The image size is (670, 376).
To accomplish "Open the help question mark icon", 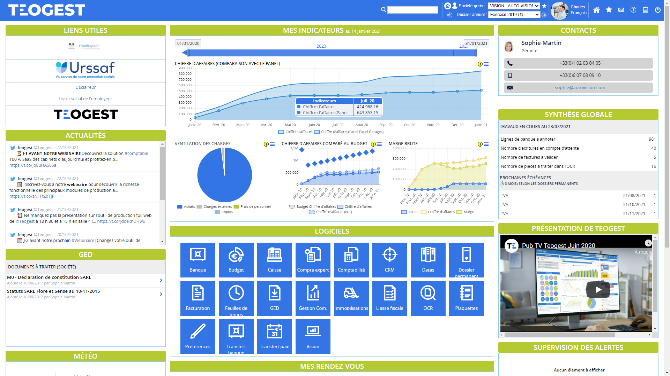I will [633, 10].
